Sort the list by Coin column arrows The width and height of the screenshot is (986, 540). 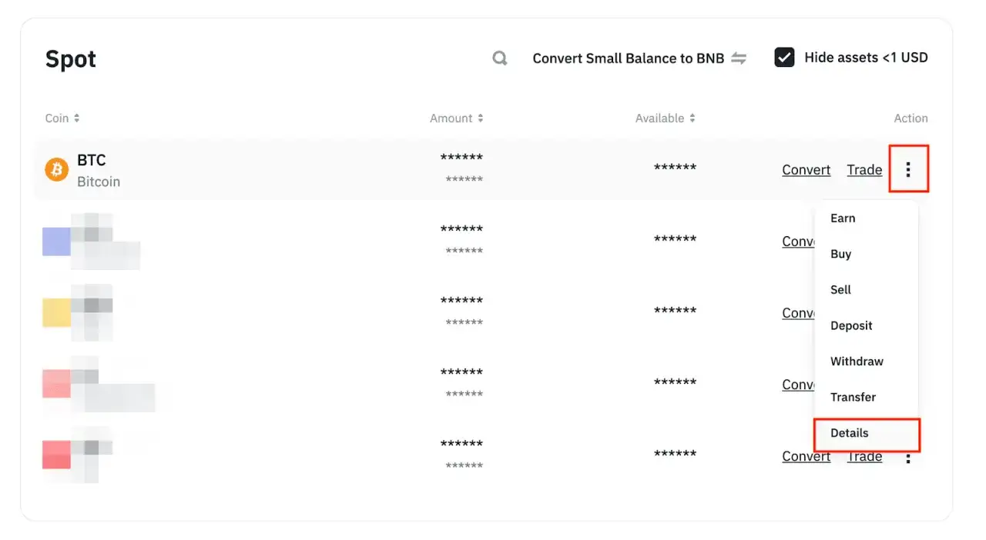[x=77, y=118]
